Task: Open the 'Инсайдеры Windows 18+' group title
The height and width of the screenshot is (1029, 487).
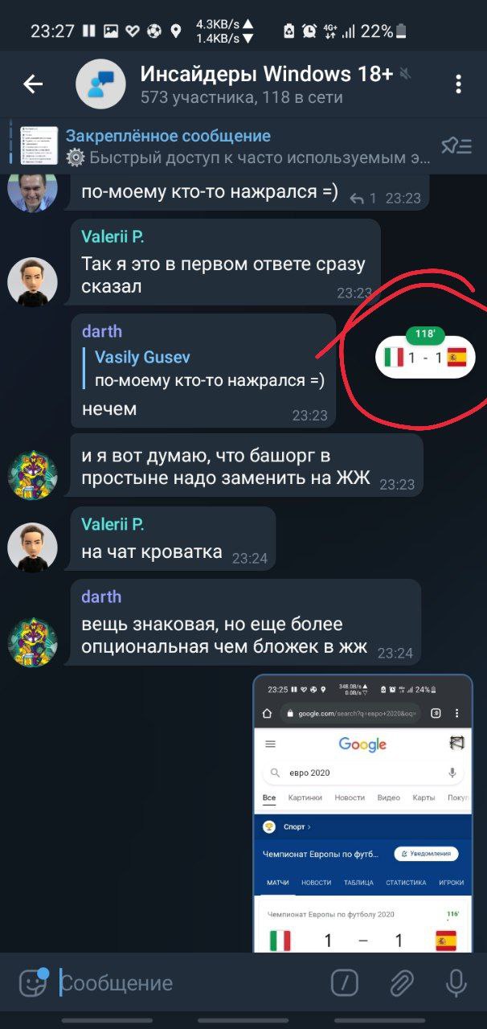Action: click(x=267, y=74)
